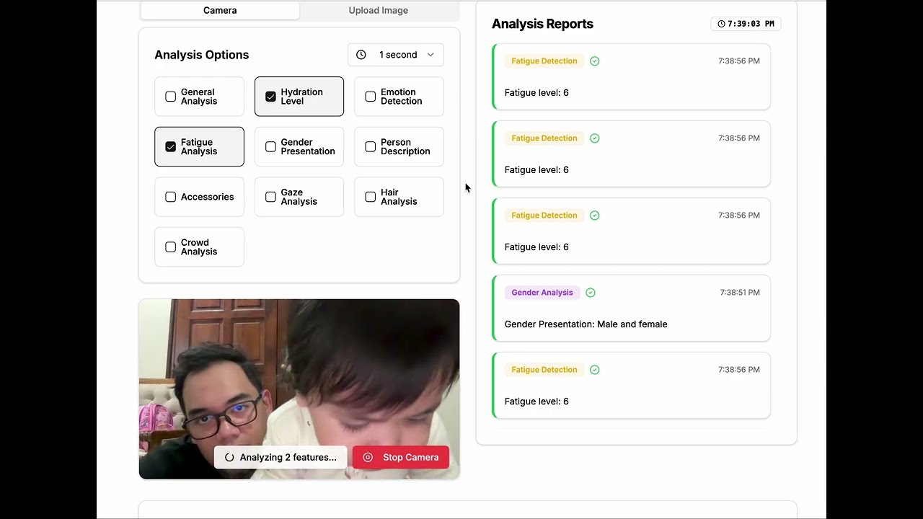
Task: Switch to the Upload Image tab
Action: (x=379, y=10)
